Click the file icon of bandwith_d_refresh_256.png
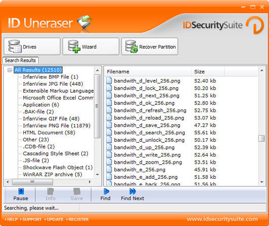 (x=109, y=110)
